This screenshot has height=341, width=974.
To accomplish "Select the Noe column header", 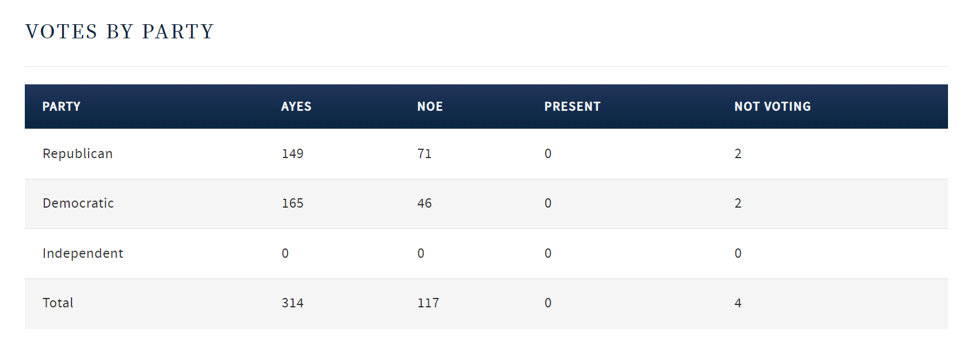I will [x=429, y=107].
